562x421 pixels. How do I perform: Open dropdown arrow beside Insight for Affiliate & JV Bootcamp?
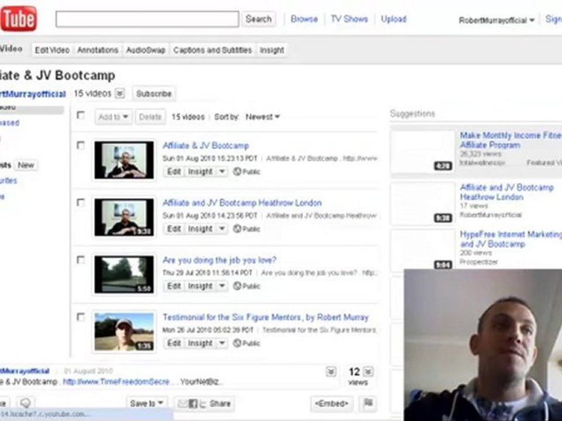[222, 171]
